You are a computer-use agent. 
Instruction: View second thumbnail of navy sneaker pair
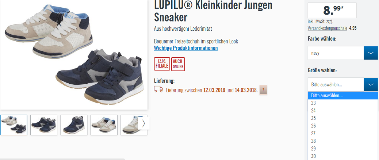click(x=44, y=125)
